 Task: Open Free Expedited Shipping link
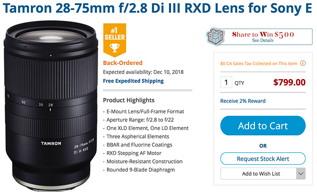[133, 81]
